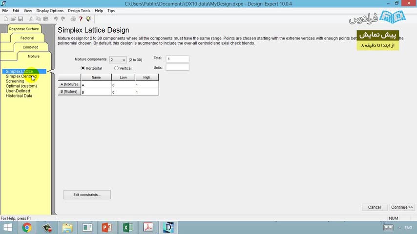The height and width of the screenshot is (234, 417).
Task: Open the Tips menu
Action: pyautogui.click(x=111, y=11)
